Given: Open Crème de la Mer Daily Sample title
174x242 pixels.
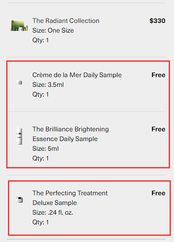Looking at the screenshot, I should click(x=77, y=75).
